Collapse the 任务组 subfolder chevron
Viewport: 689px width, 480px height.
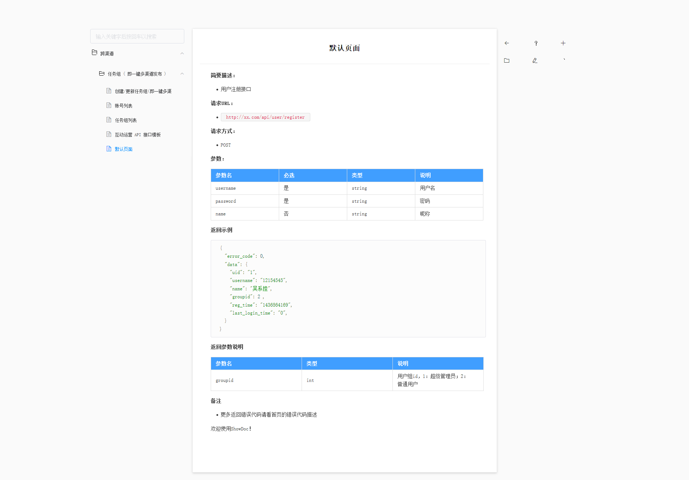click(x=182, y=74)
